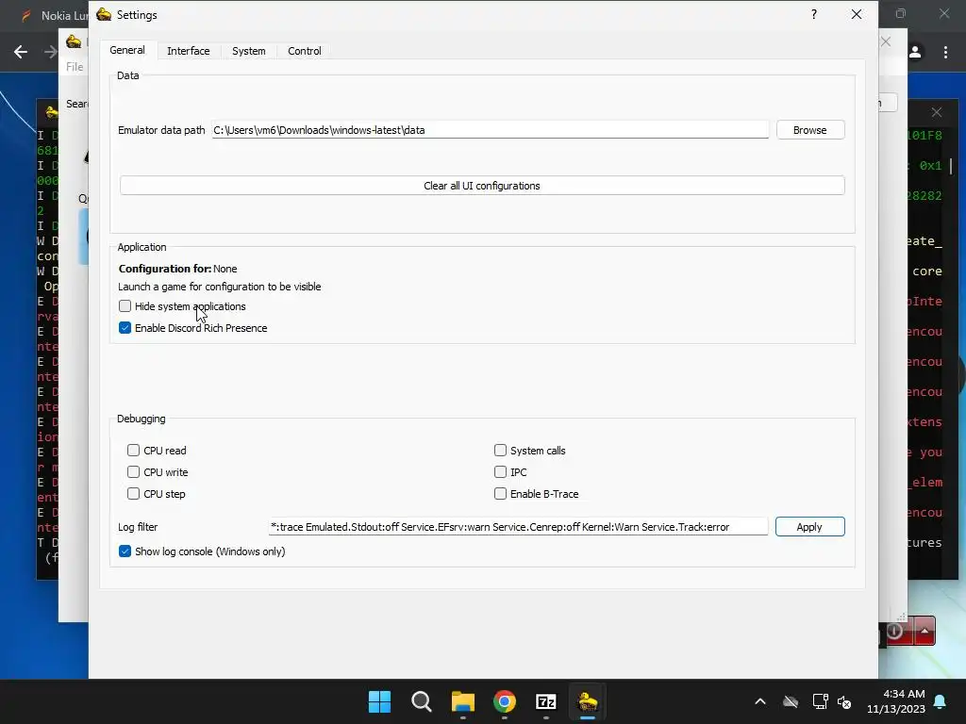The image size is (966, 724).
Task: Edit the Emulator data path field
Action: click(x=490, y=130)
